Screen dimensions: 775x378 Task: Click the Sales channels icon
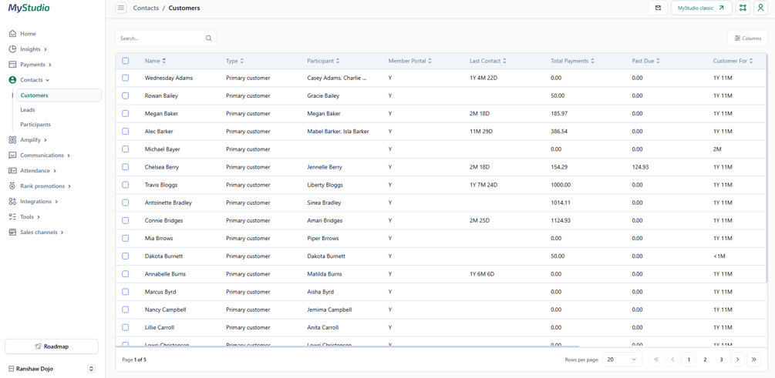tap(12, 232)
